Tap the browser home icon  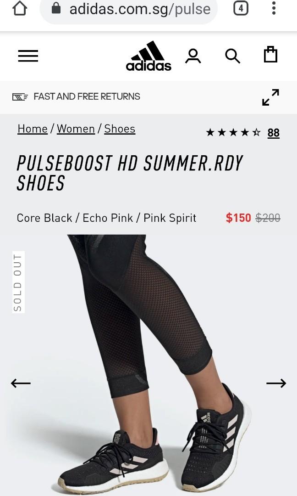pos(20,8)
